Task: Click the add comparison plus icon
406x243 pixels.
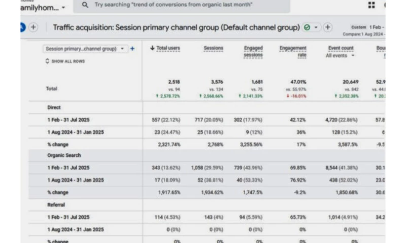Action: 33,27
